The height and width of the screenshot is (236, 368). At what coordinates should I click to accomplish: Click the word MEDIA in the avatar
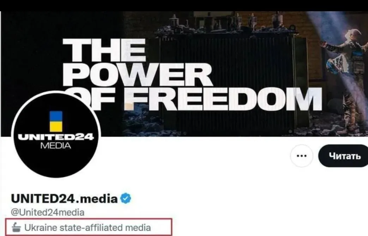coord(56,145)
